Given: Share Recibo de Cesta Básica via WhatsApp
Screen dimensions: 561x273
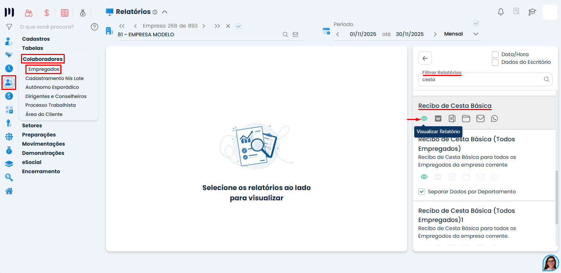Looking at the screenshot, I should point(494,118).
